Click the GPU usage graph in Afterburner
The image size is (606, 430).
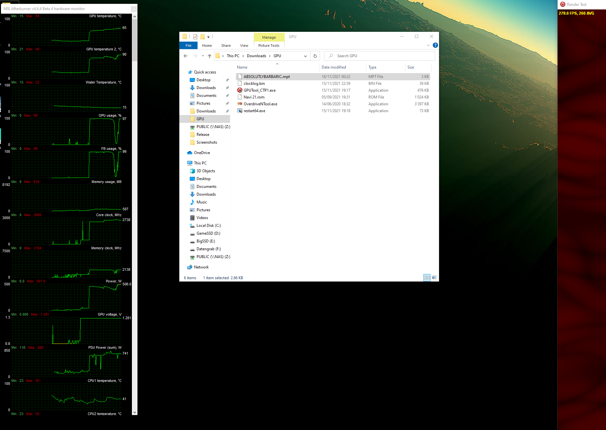click(67, 131)
